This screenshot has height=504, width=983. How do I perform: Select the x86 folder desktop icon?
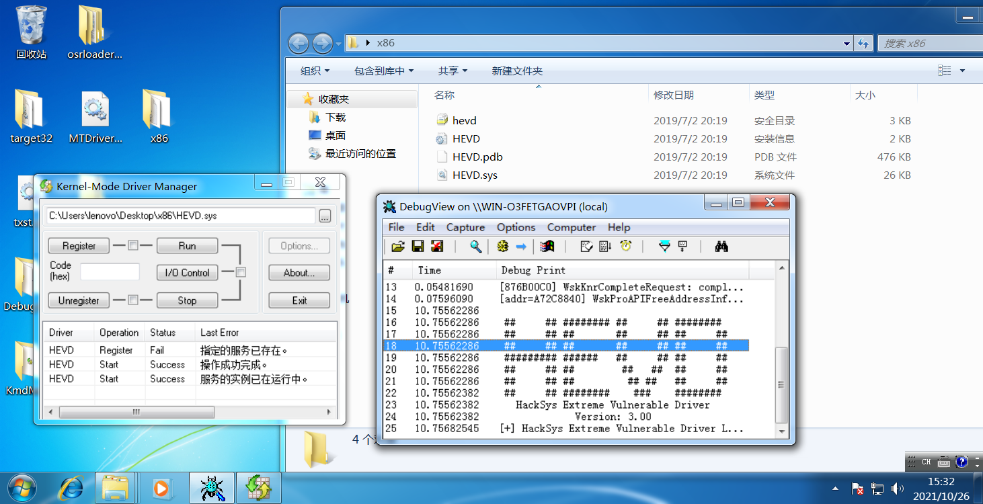(x=159, y=117)
